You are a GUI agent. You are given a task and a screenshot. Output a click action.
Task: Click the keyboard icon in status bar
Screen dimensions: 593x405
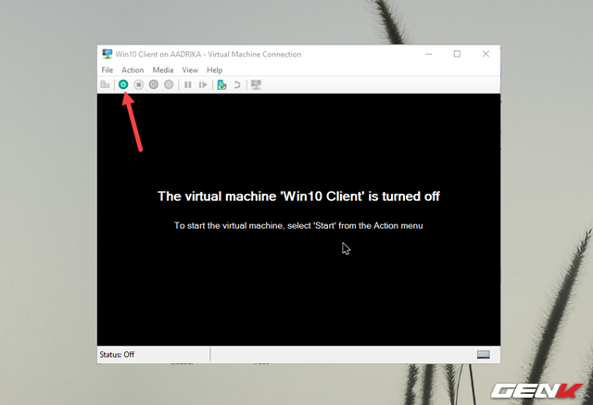point(484,354)
